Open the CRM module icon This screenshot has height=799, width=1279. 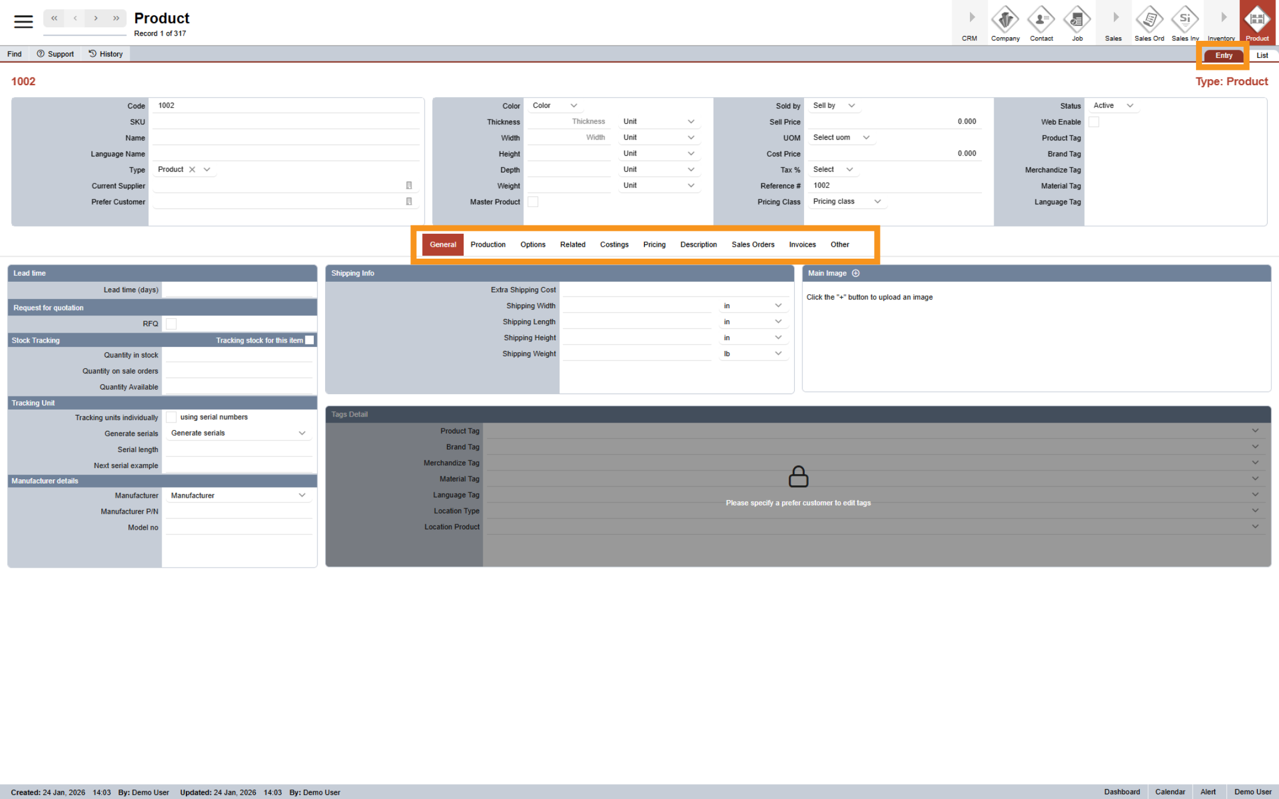[x=969, y=22]
